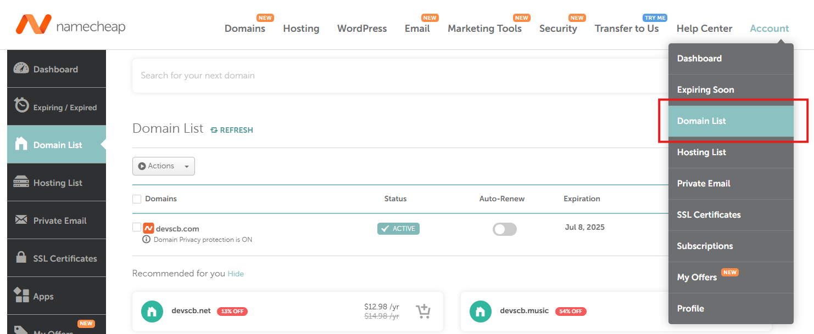Open the Hosting menu in top navigation
The height and width of the screenshot is (334, 814).
[301, 29]
